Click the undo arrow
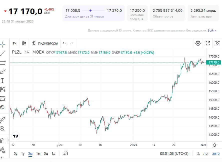Viewport: 222px width, 162px height. (65, 43)
